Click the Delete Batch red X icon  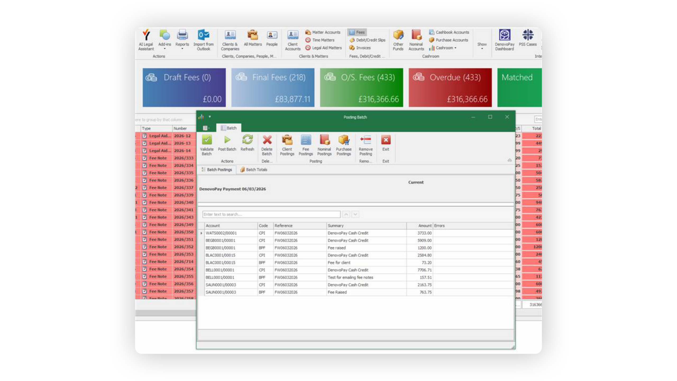click(267, 140)
